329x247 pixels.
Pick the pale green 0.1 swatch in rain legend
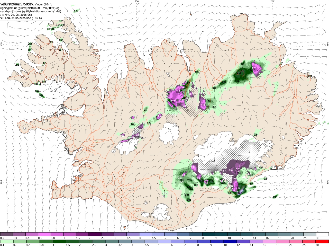click(x=7, y=242)
